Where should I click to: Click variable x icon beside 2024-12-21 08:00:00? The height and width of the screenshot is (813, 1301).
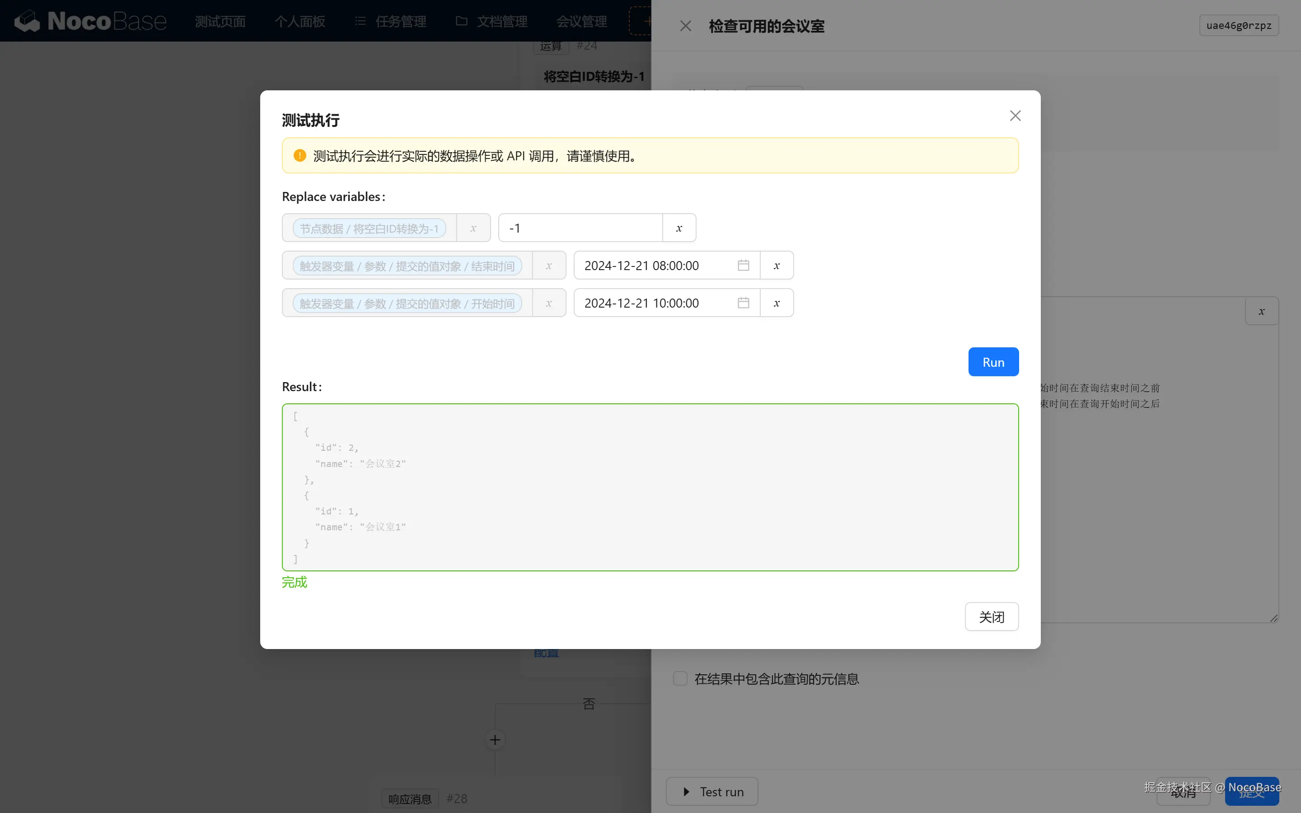point(776,266)
